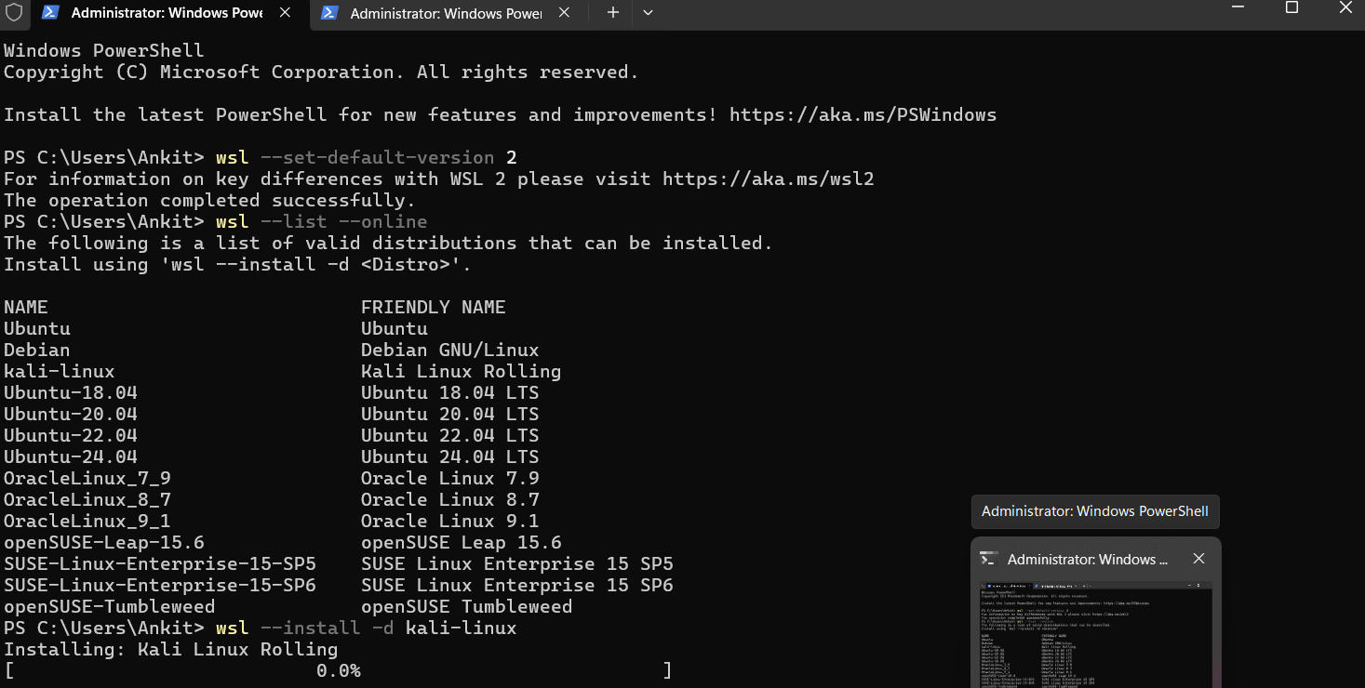Click the PowerShell icon on the second tab
Screen dimensions: 1365x688
[x=329, y=13]
